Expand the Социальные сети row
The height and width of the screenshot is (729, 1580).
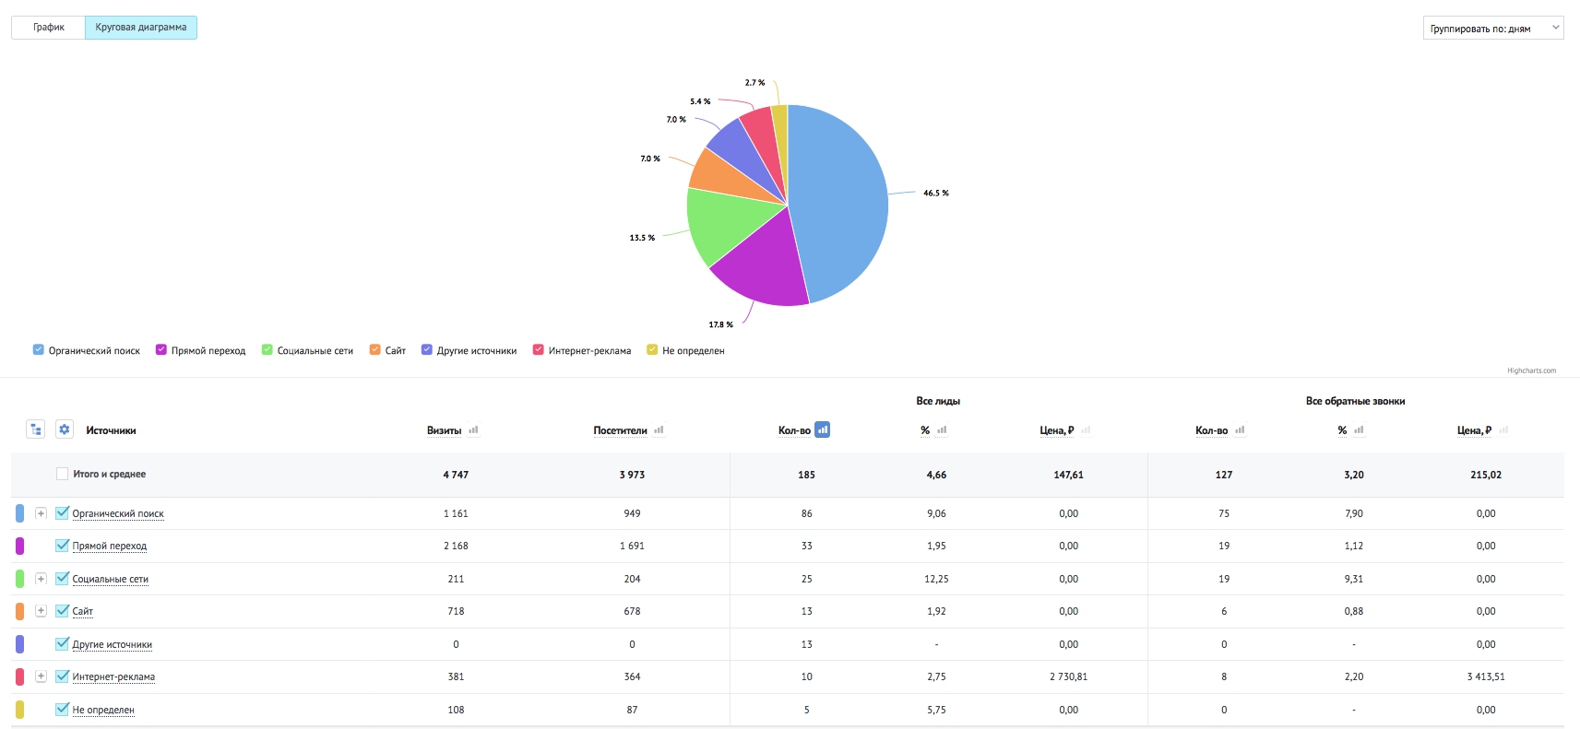pyautogui.click(x=41, y=579)
